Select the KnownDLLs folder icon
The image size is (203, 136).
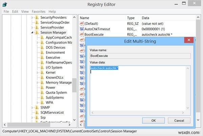(x=42, y=77)
